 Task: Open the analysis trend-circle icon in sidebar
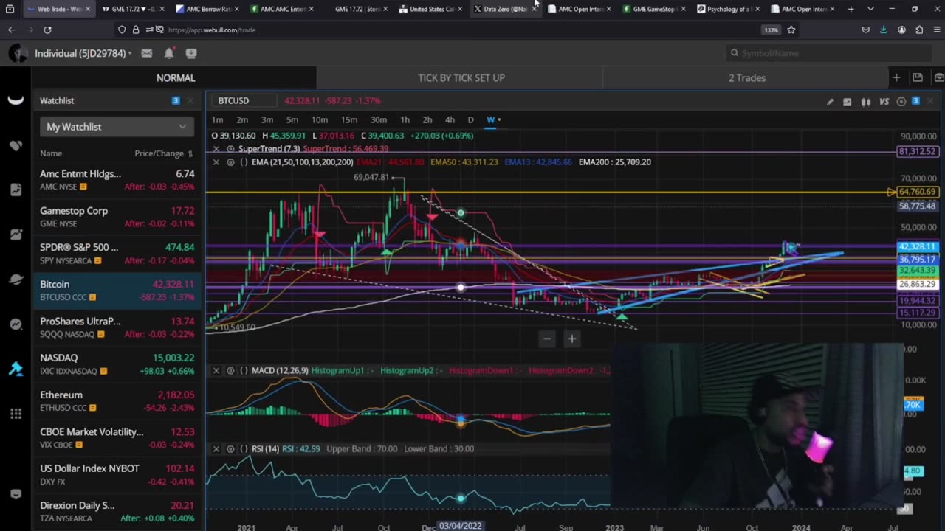(x=16, y=324)
